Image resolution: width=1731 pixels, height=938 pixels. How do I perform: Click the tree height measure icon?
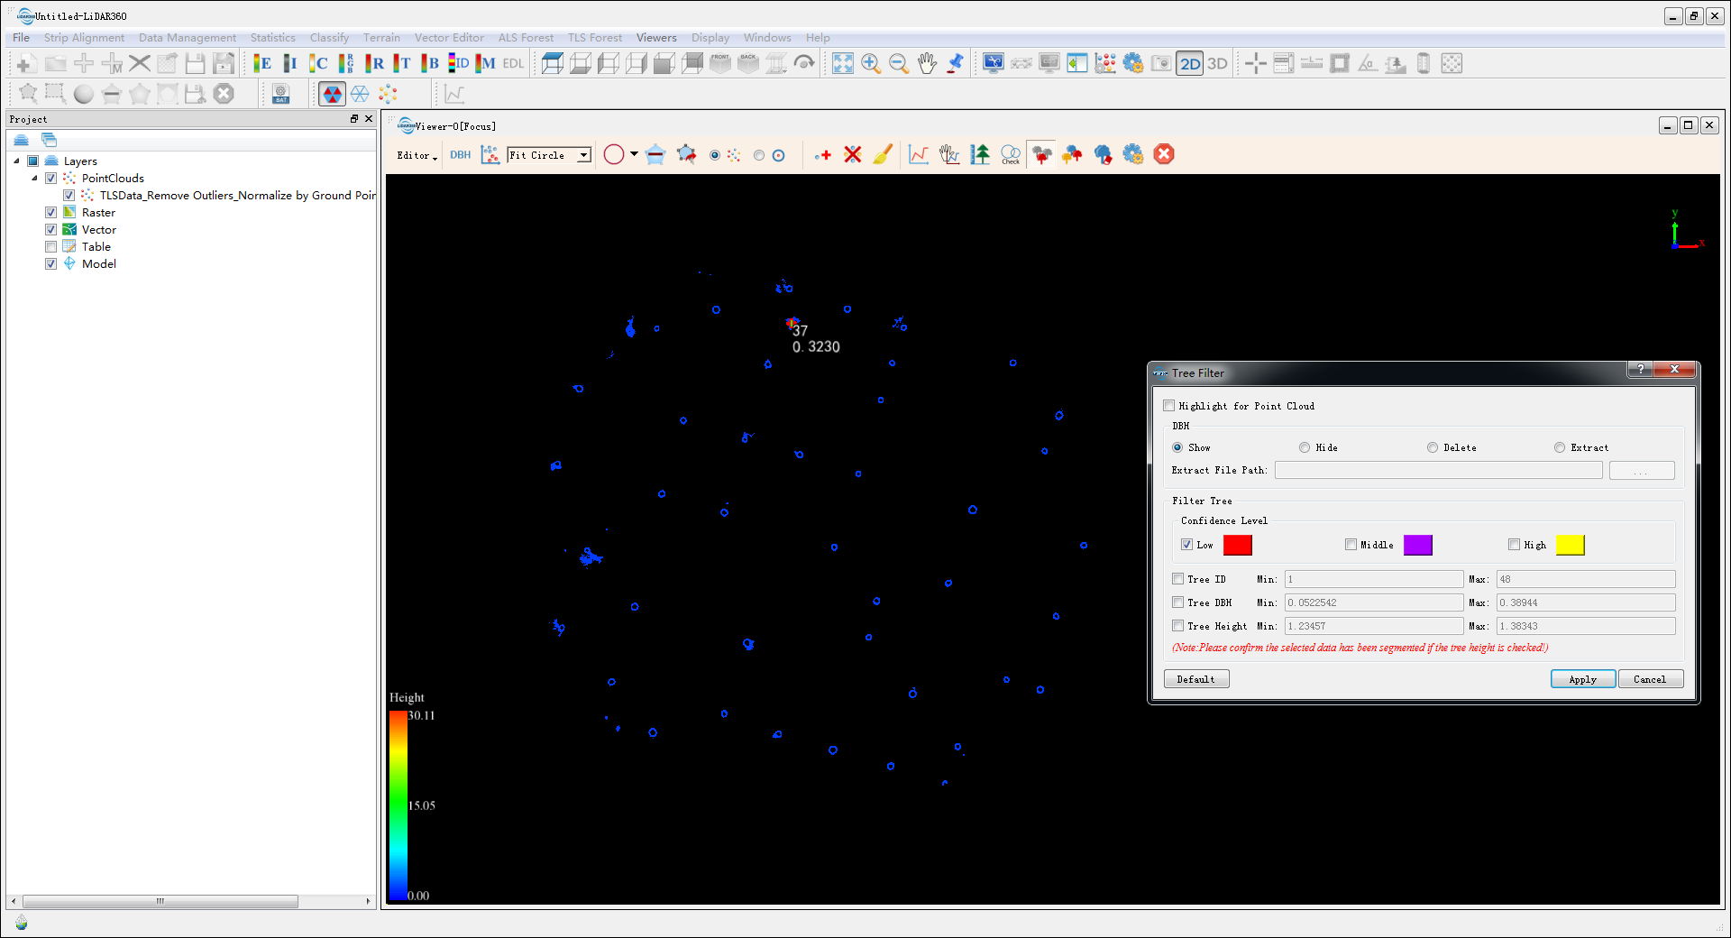click(980, 155)
